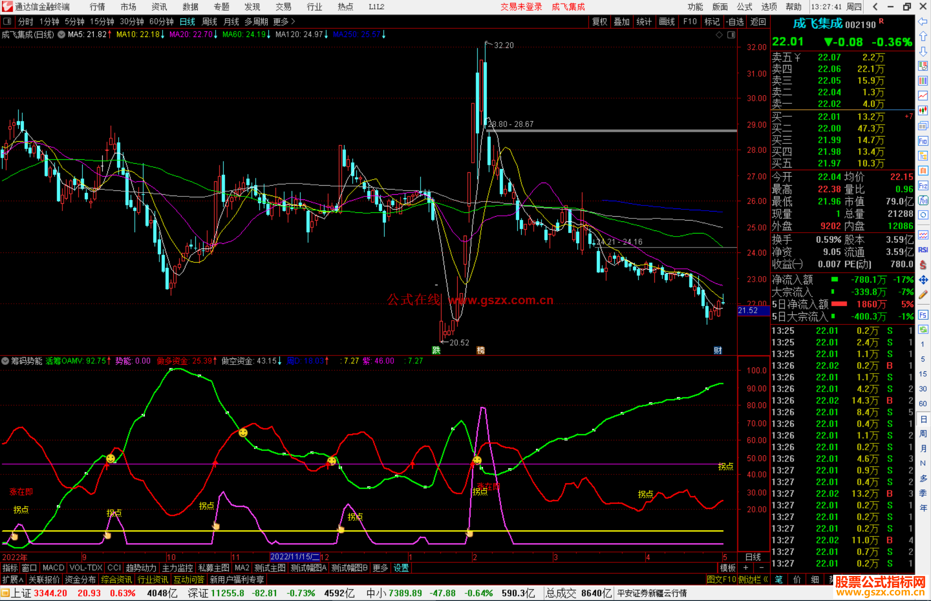
Task: Click the left arrow back icon in sidebar
Action: click(923, 22)
